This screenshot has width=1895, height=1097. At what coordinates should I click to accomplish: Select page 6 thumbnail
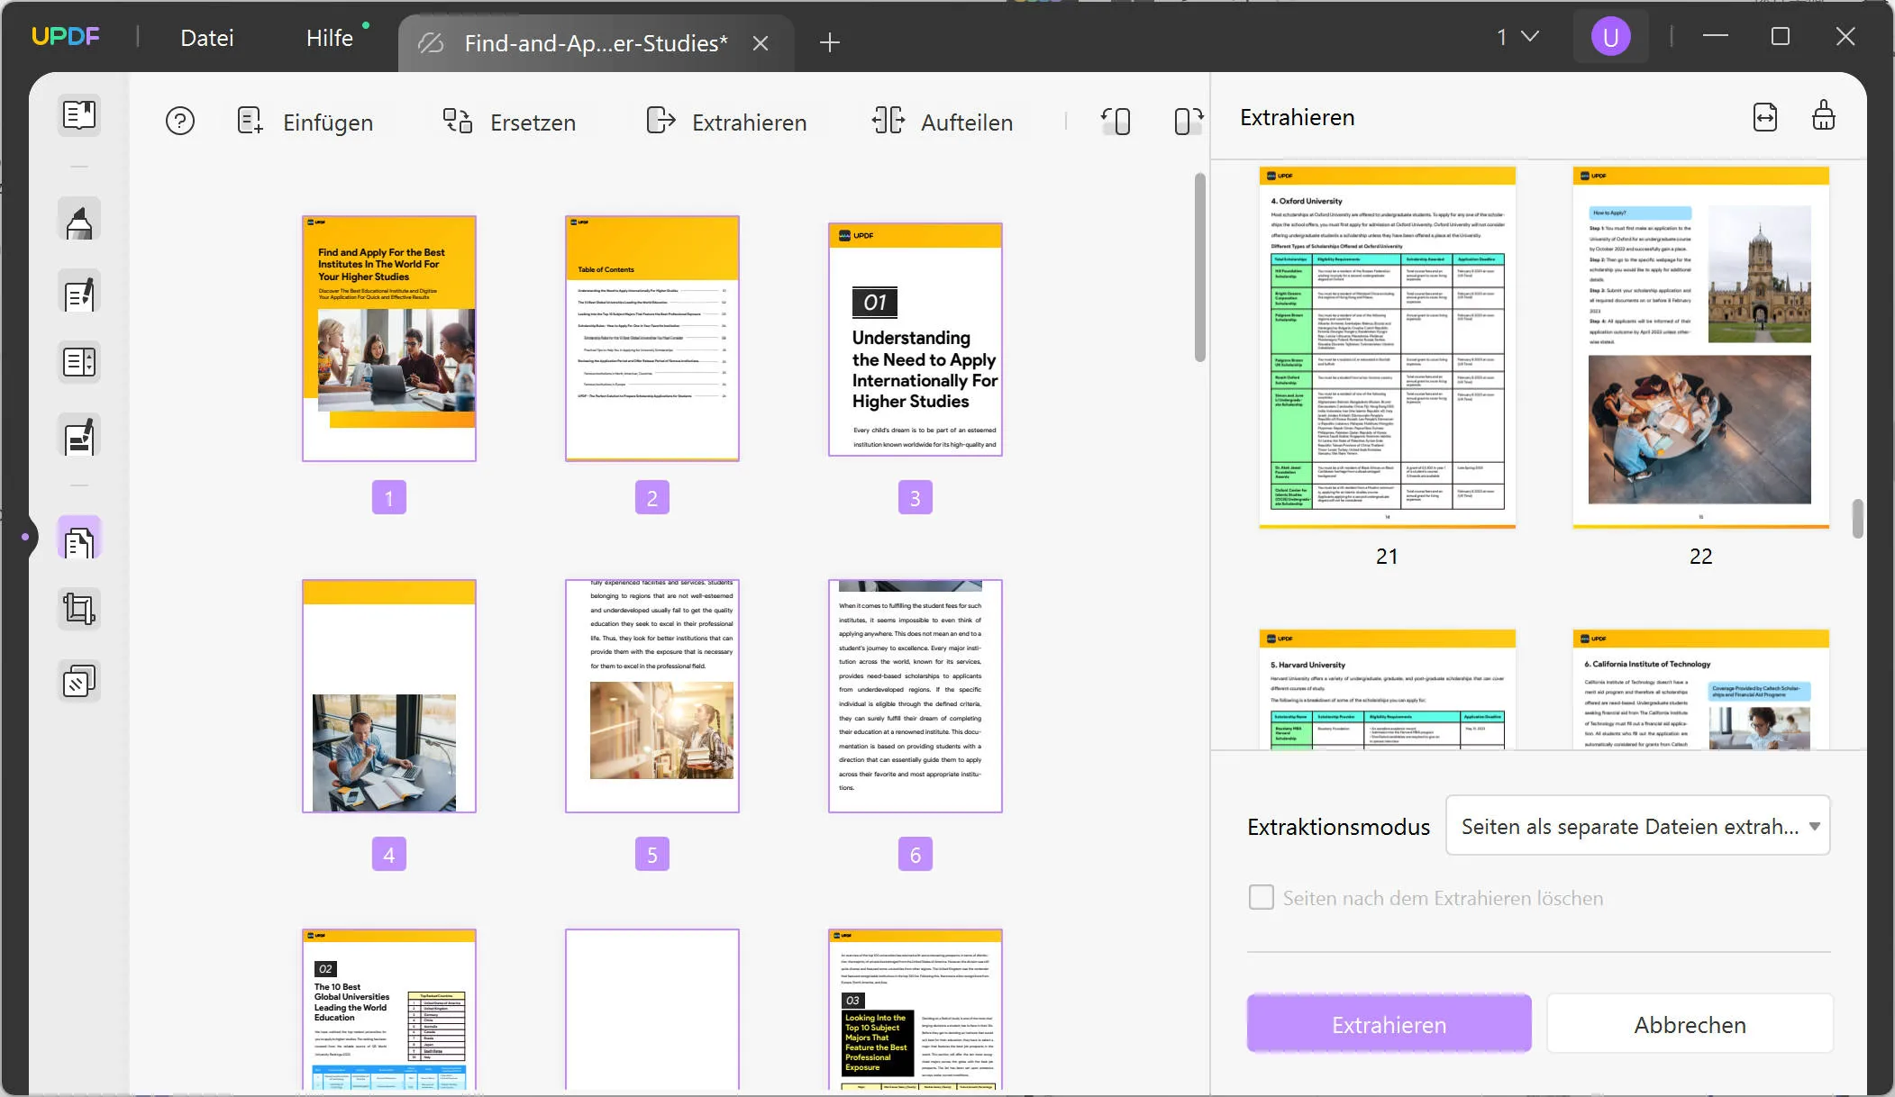click(x=916, y=696)
